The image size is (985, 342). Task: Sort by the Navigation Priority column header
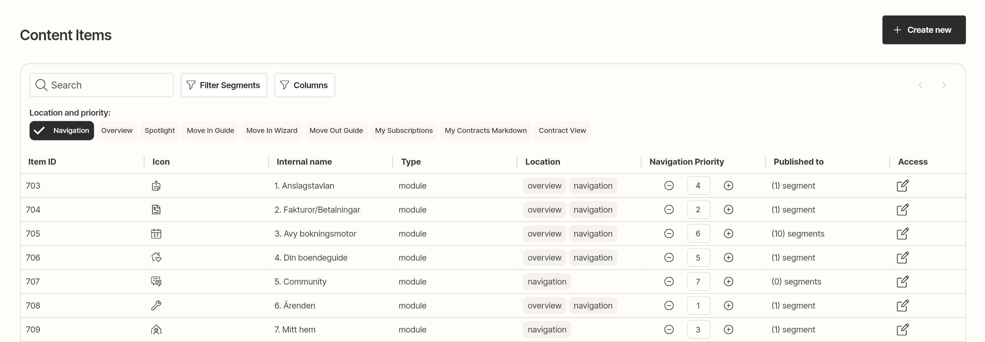[x=687, y=162]
